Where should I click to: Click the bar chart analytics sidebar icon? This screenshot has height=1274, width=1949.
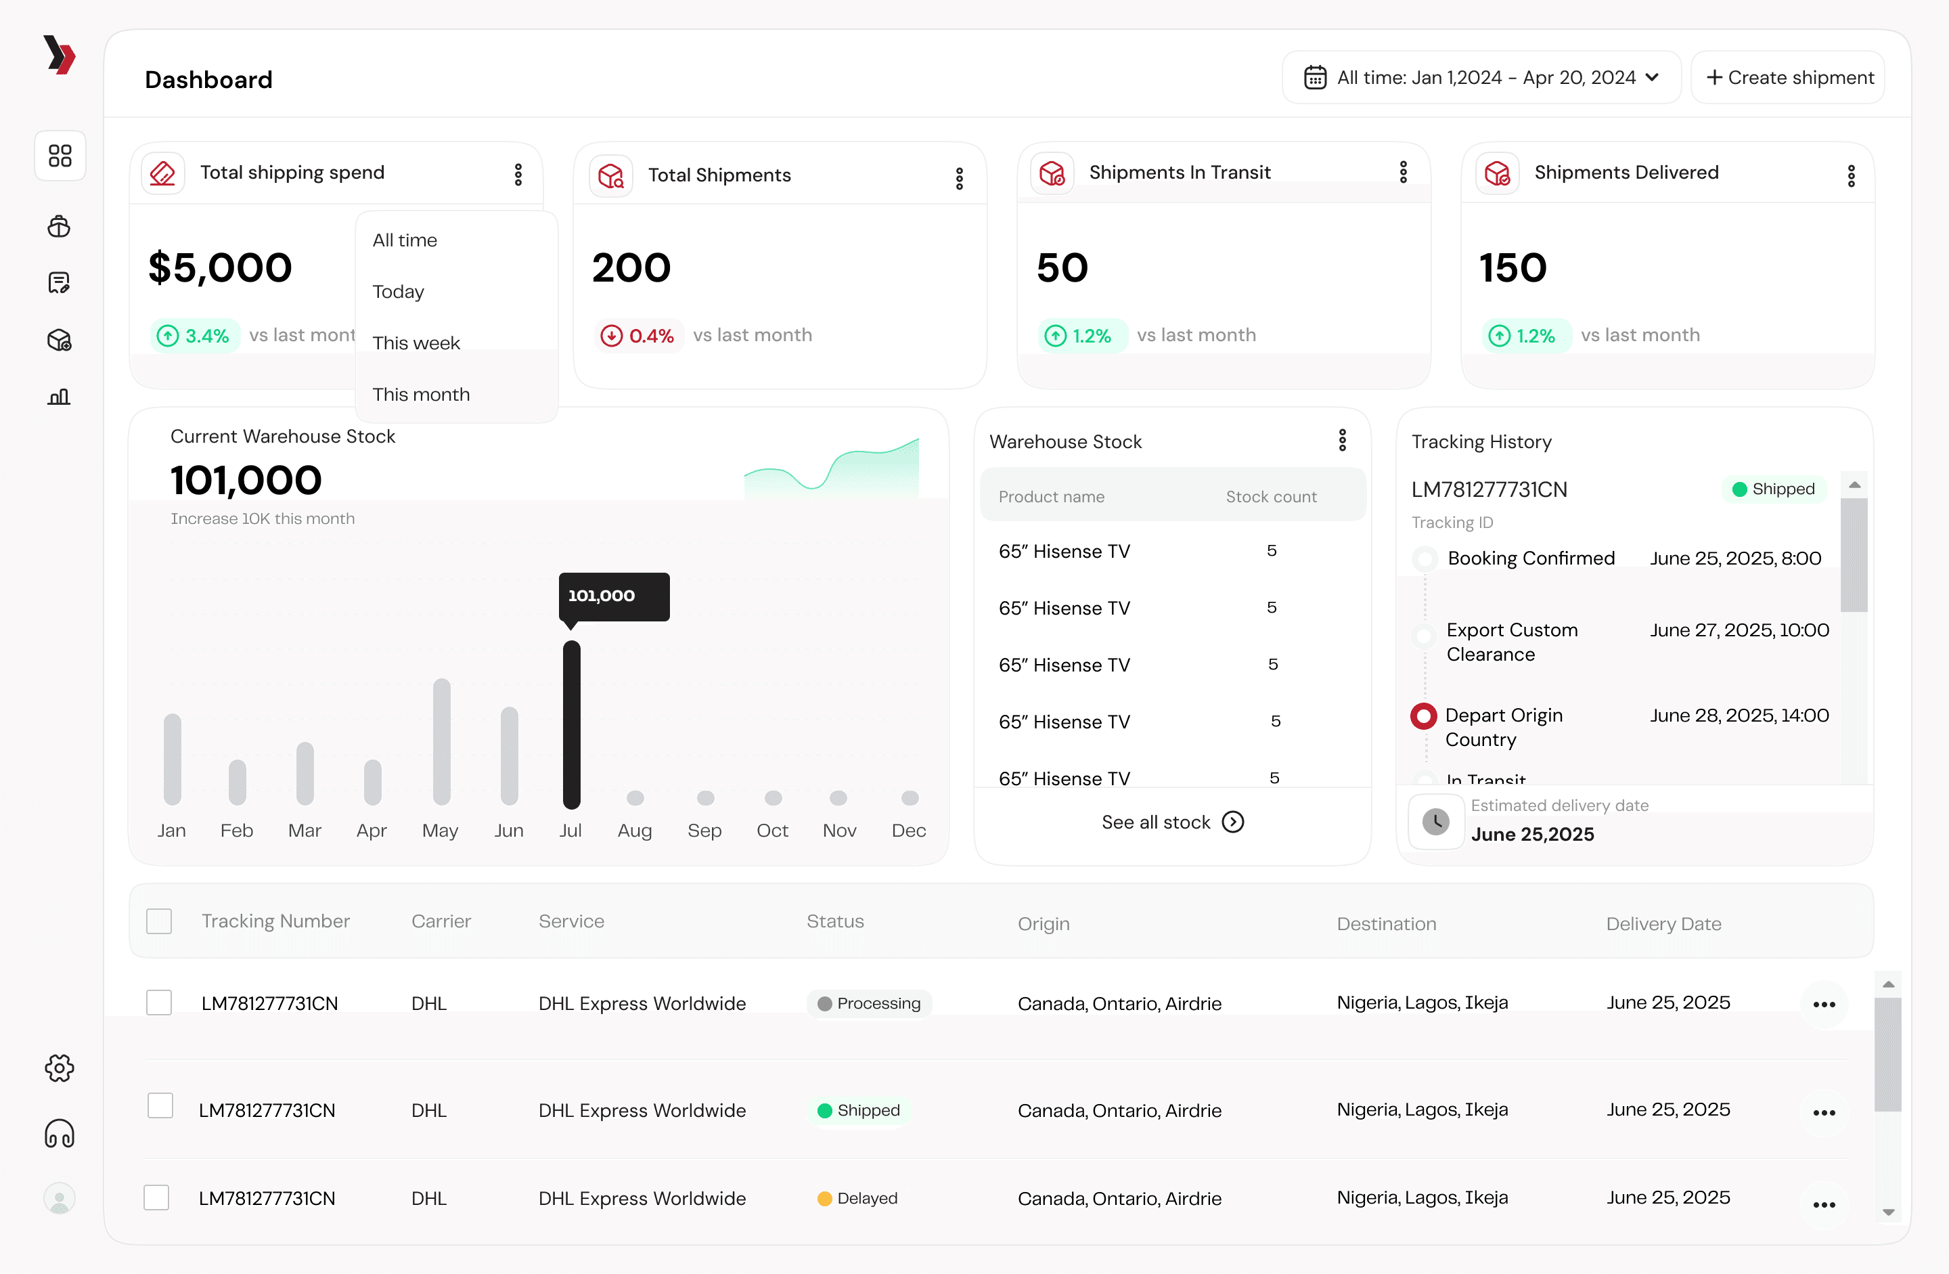(59, 397)
